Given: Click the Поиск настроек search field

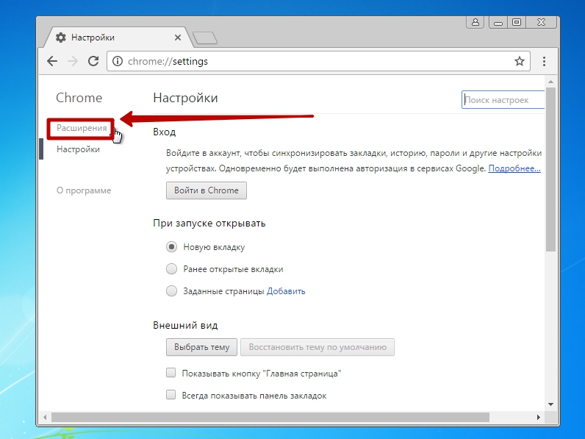Looking at the screenshot, I should [x=503, y=100].
